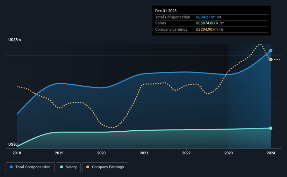Select the blue Total Compensation data point
The height and width of the screenshot is (177, 287).
(271, 51)
